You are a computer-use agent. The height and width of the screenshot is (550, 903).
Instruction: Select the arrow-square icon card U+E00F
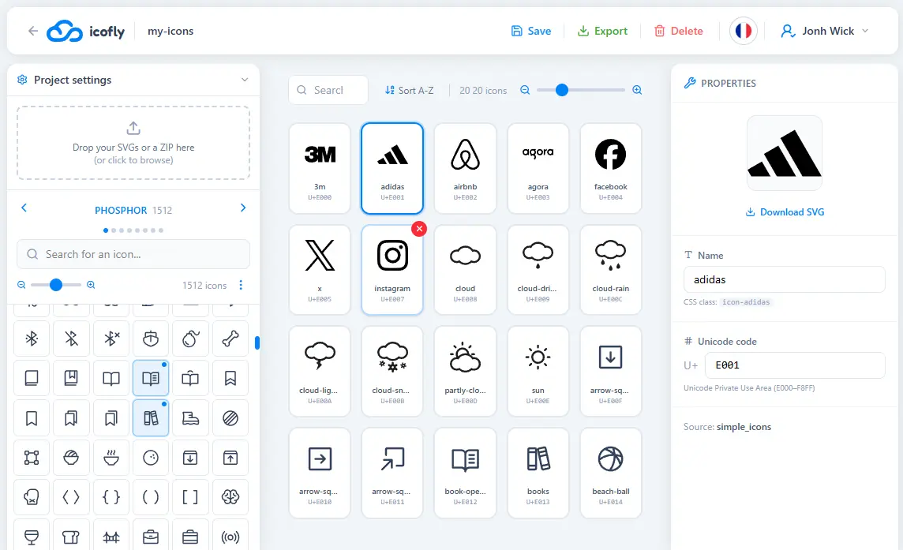610,372
